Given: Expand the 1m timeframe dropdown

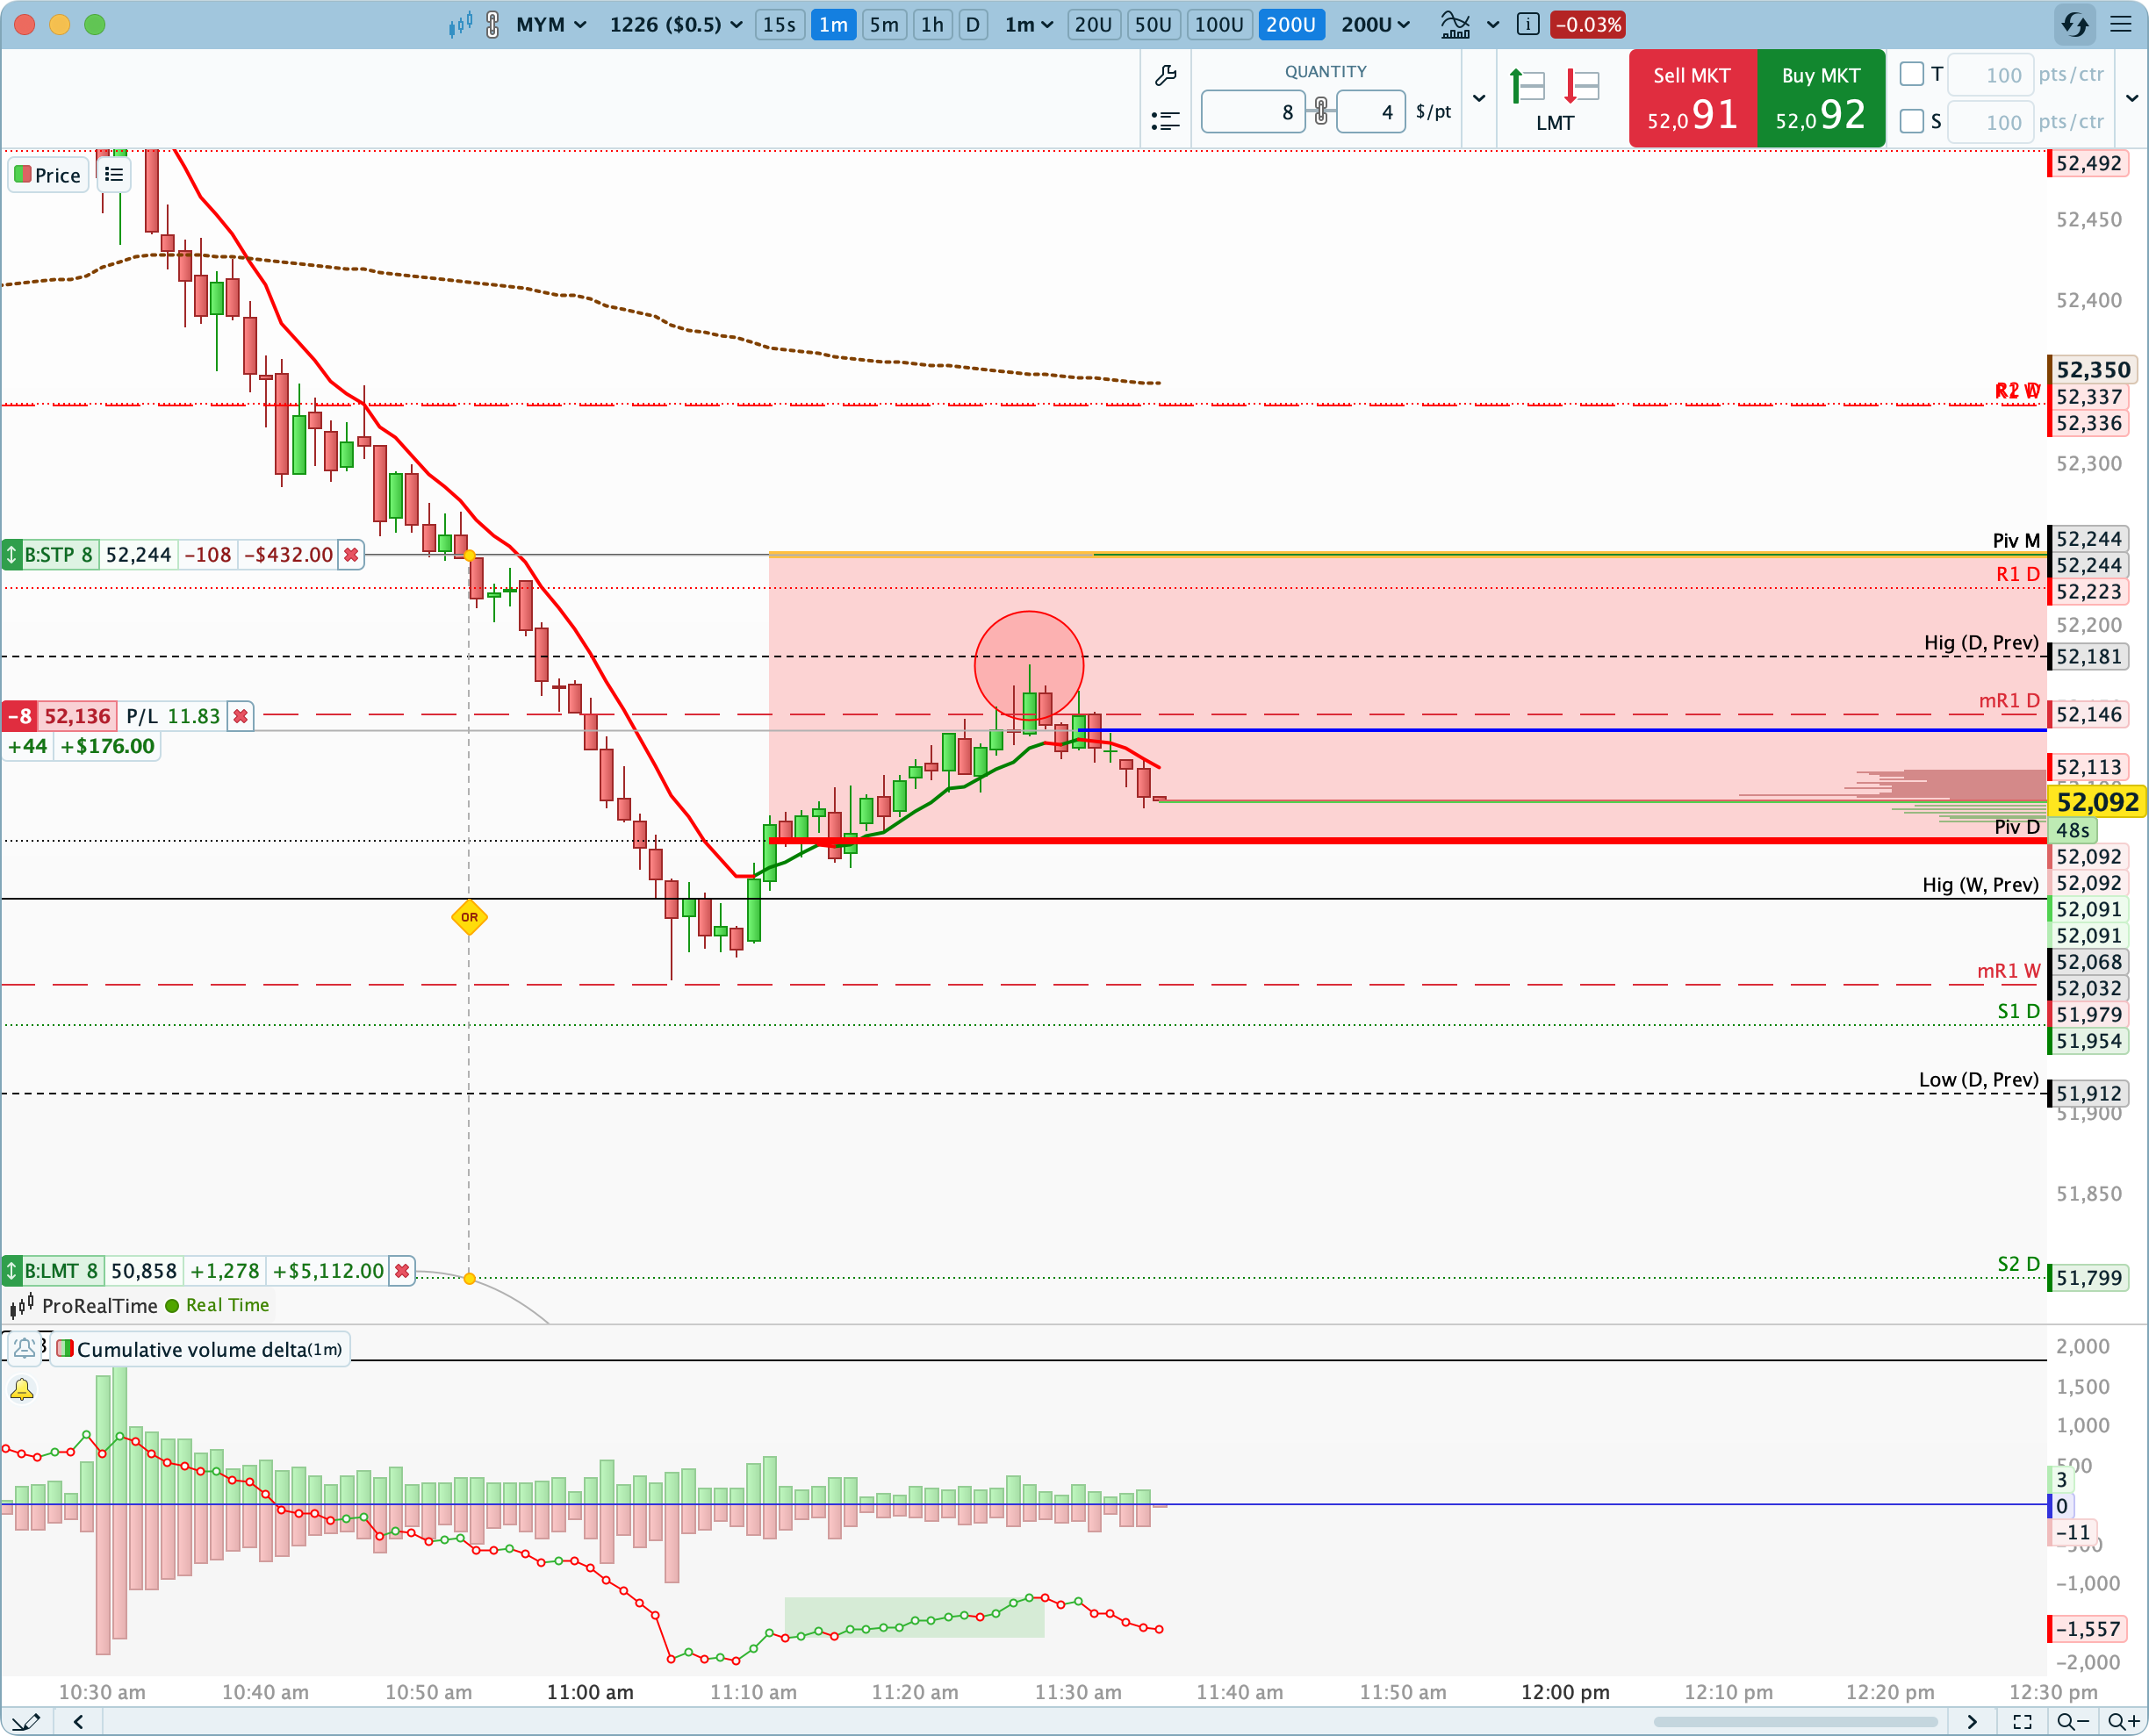Looking at the screenshot, I should tap(1029, 25).
